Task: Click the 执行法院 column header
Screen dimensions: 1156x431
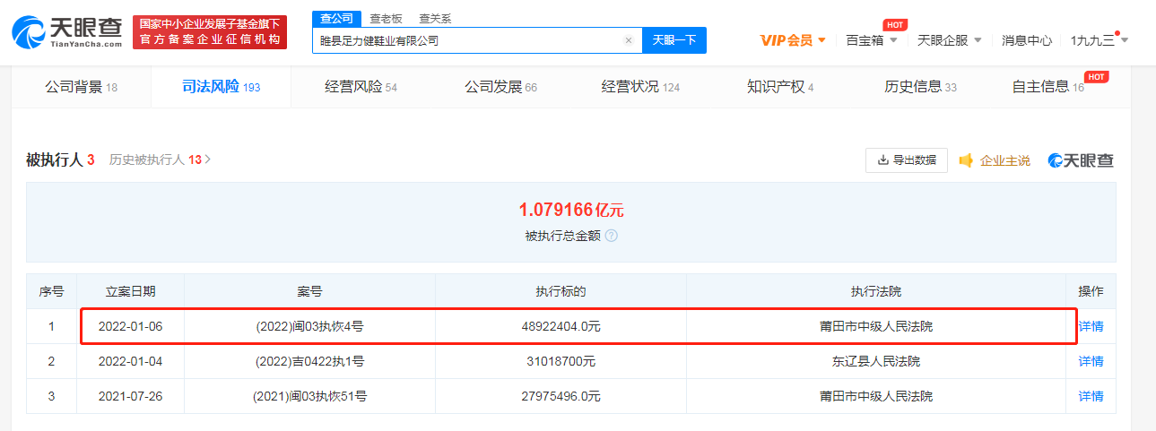Action: (x=876, y=292)
